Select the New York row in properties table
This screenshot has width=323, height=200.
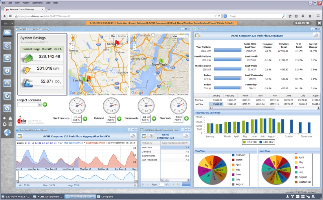165,148
